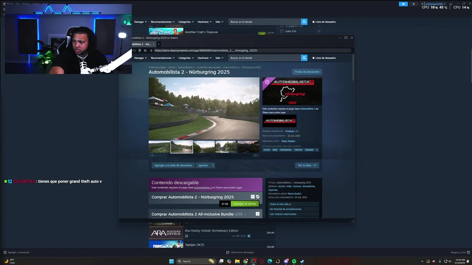This screenshot has width=472, height=265.
Task: Show more tags with the plus tag button
Action: 317,150
